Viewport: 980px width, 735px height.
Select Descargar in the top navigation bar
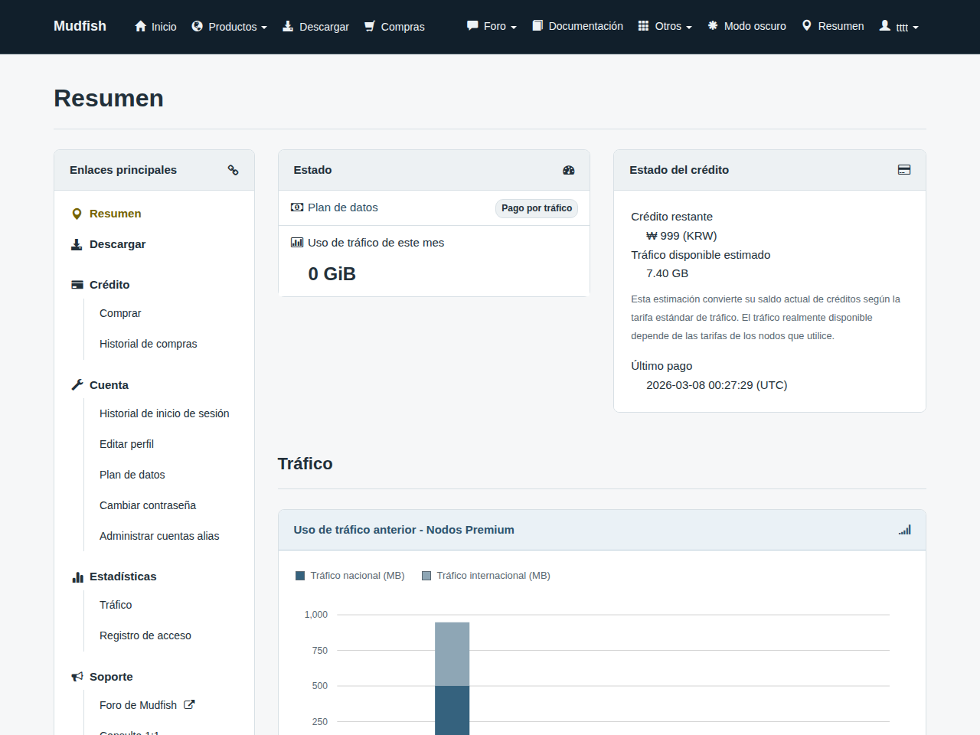[315, 27]
